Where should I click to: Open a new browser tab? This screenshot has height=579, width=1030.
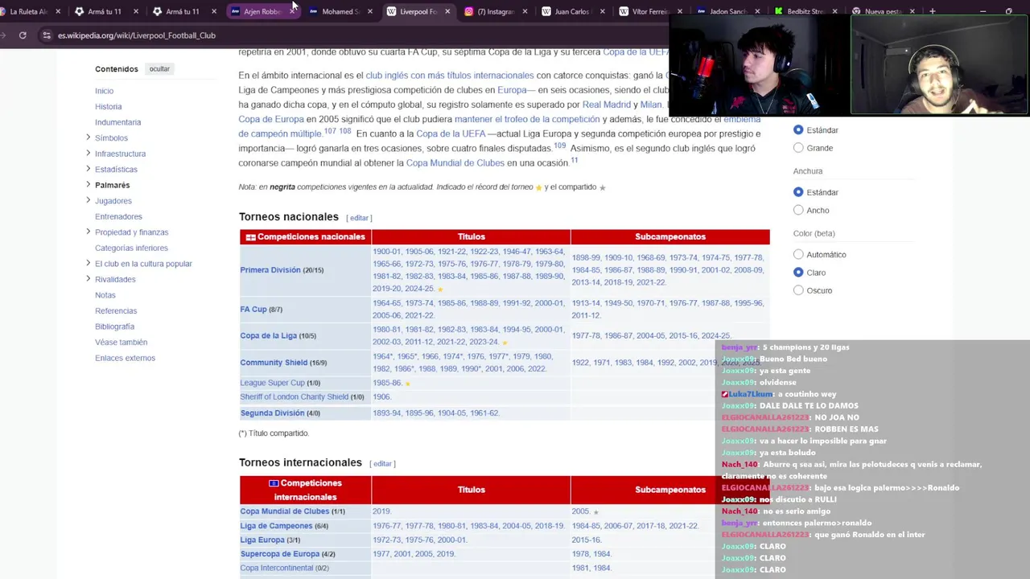[932, 11]
